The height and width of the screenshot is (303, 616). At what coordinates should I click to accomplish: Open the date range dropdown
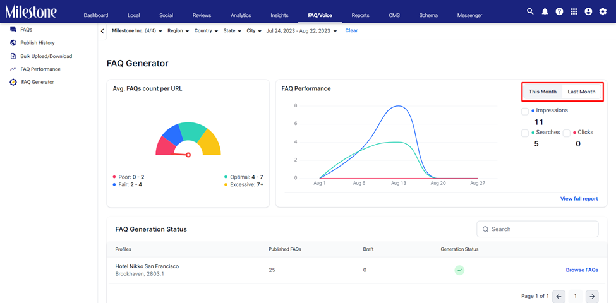[301, 30]
